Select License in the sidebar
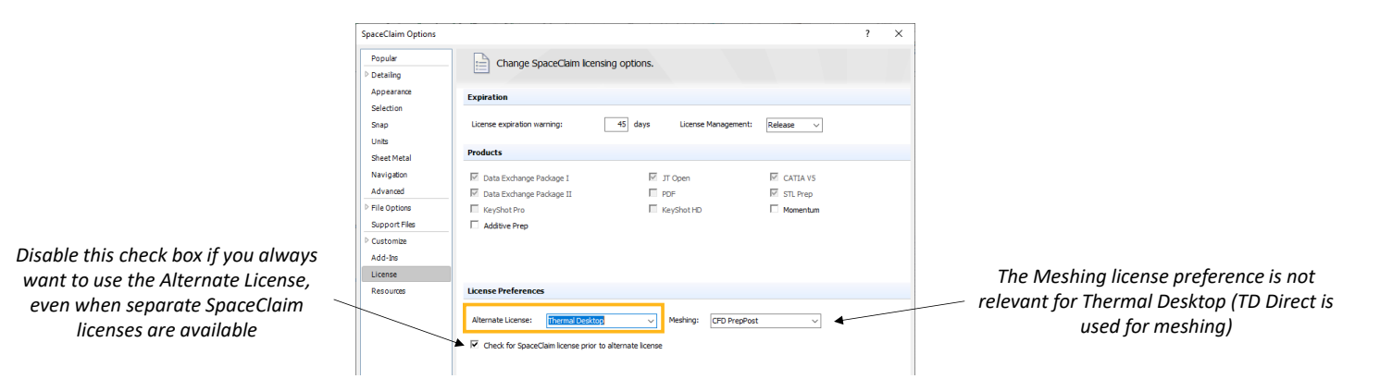Screen dimensions: 1380x379 406,274
